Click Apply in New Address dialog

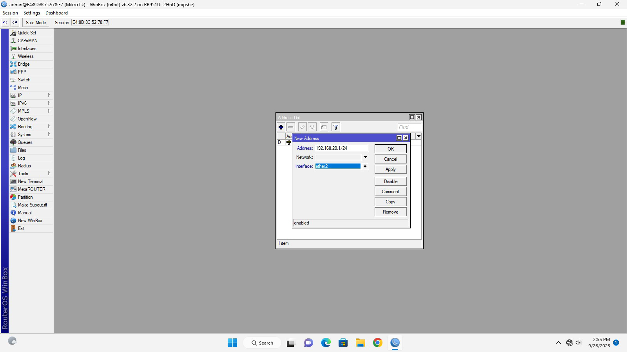[391, 169]
